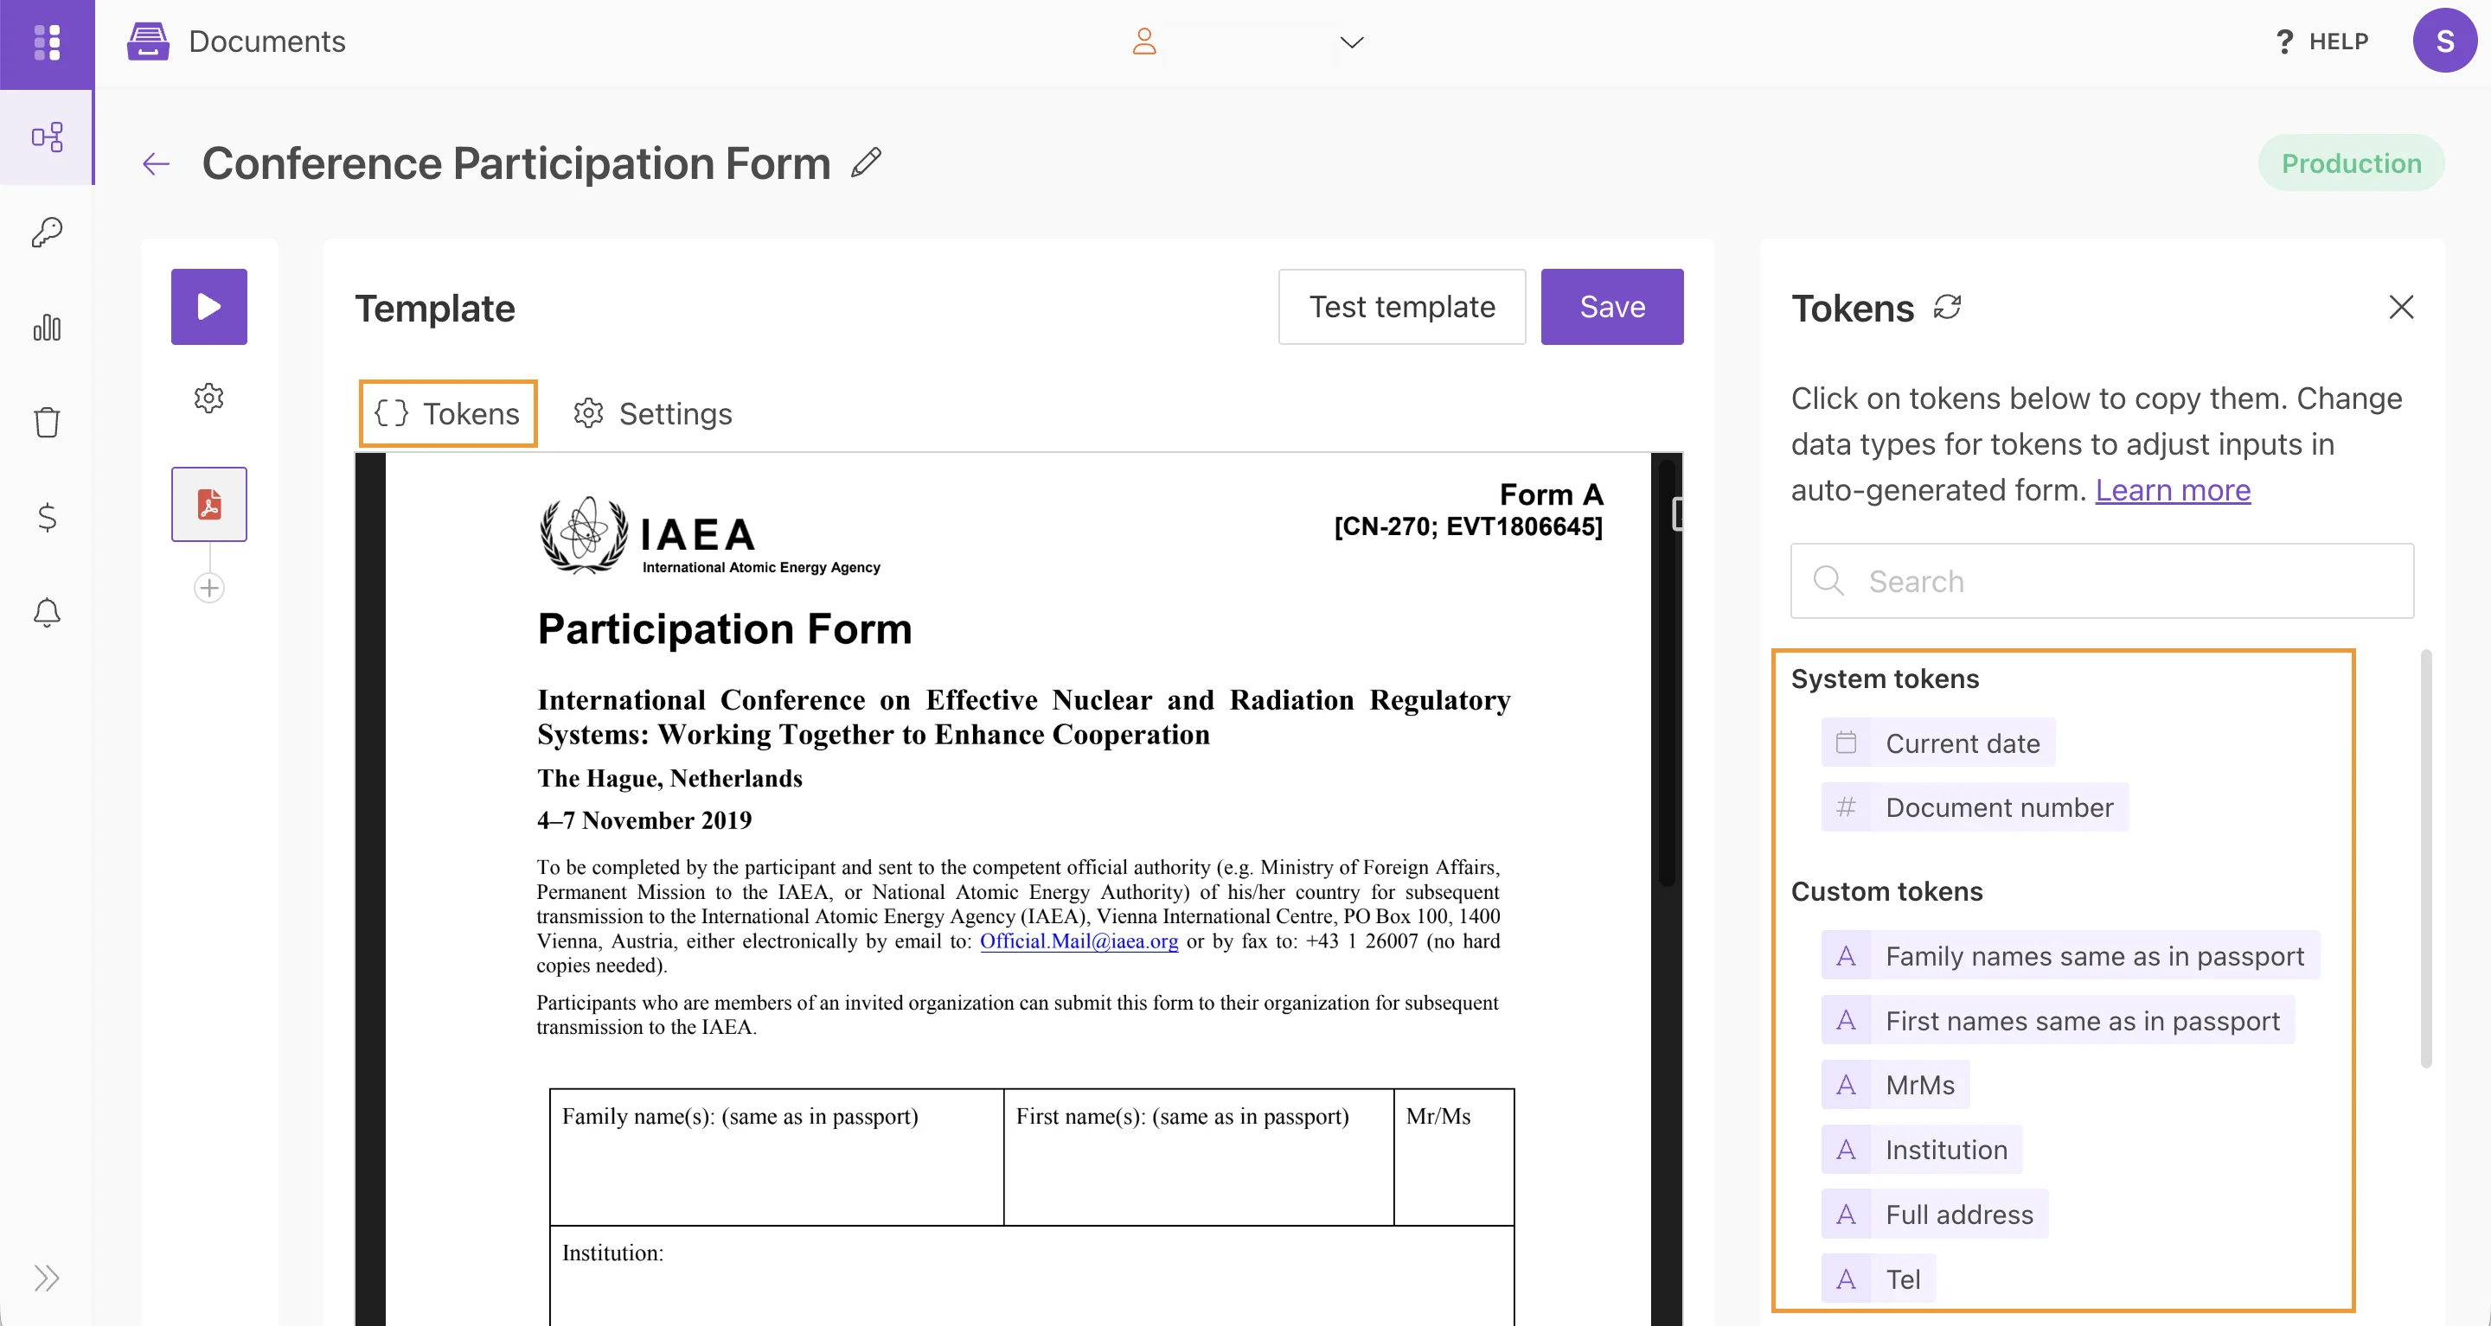Click the Participation Form heading in preview
2491x1326 pixels.
[724, 628]
